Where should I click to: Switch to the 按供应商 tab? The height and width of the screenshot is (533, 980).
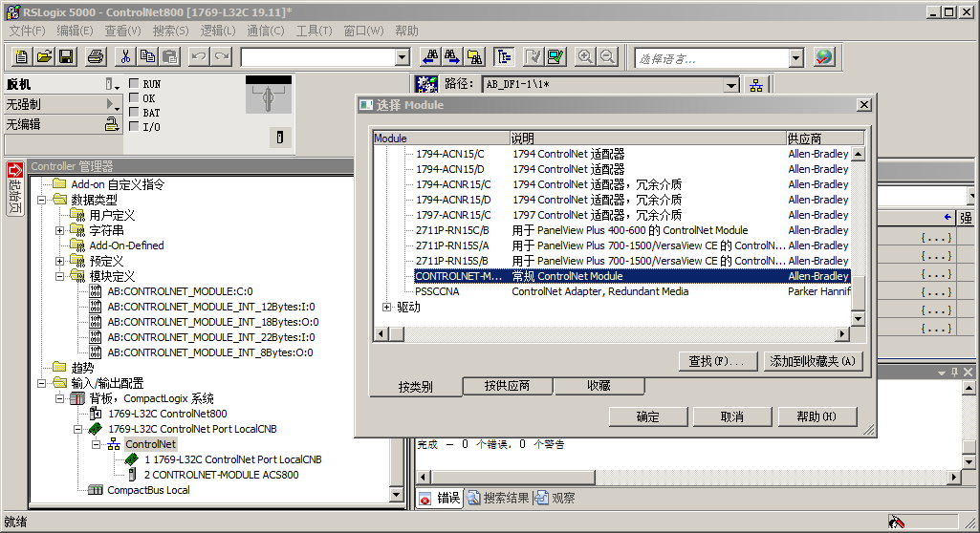click(x=507, y=386)
